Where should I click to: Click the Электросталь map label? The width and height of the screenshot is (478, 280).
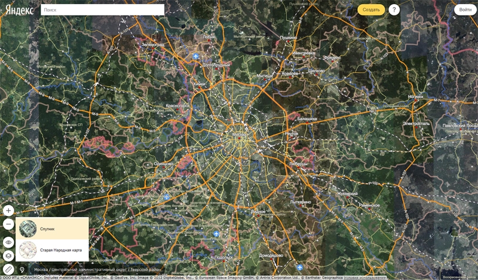[416, 123]
